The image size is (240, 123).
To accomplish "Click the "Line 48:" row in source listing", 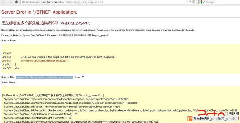I will tap(6, 53).
